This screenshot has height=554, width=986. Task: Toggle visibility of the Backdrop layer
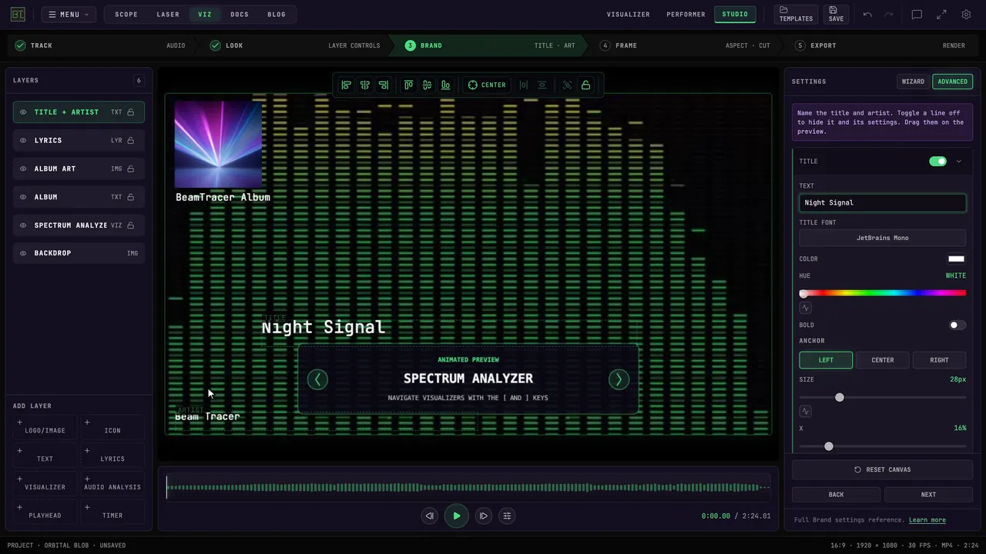click(x=23, y=253)
